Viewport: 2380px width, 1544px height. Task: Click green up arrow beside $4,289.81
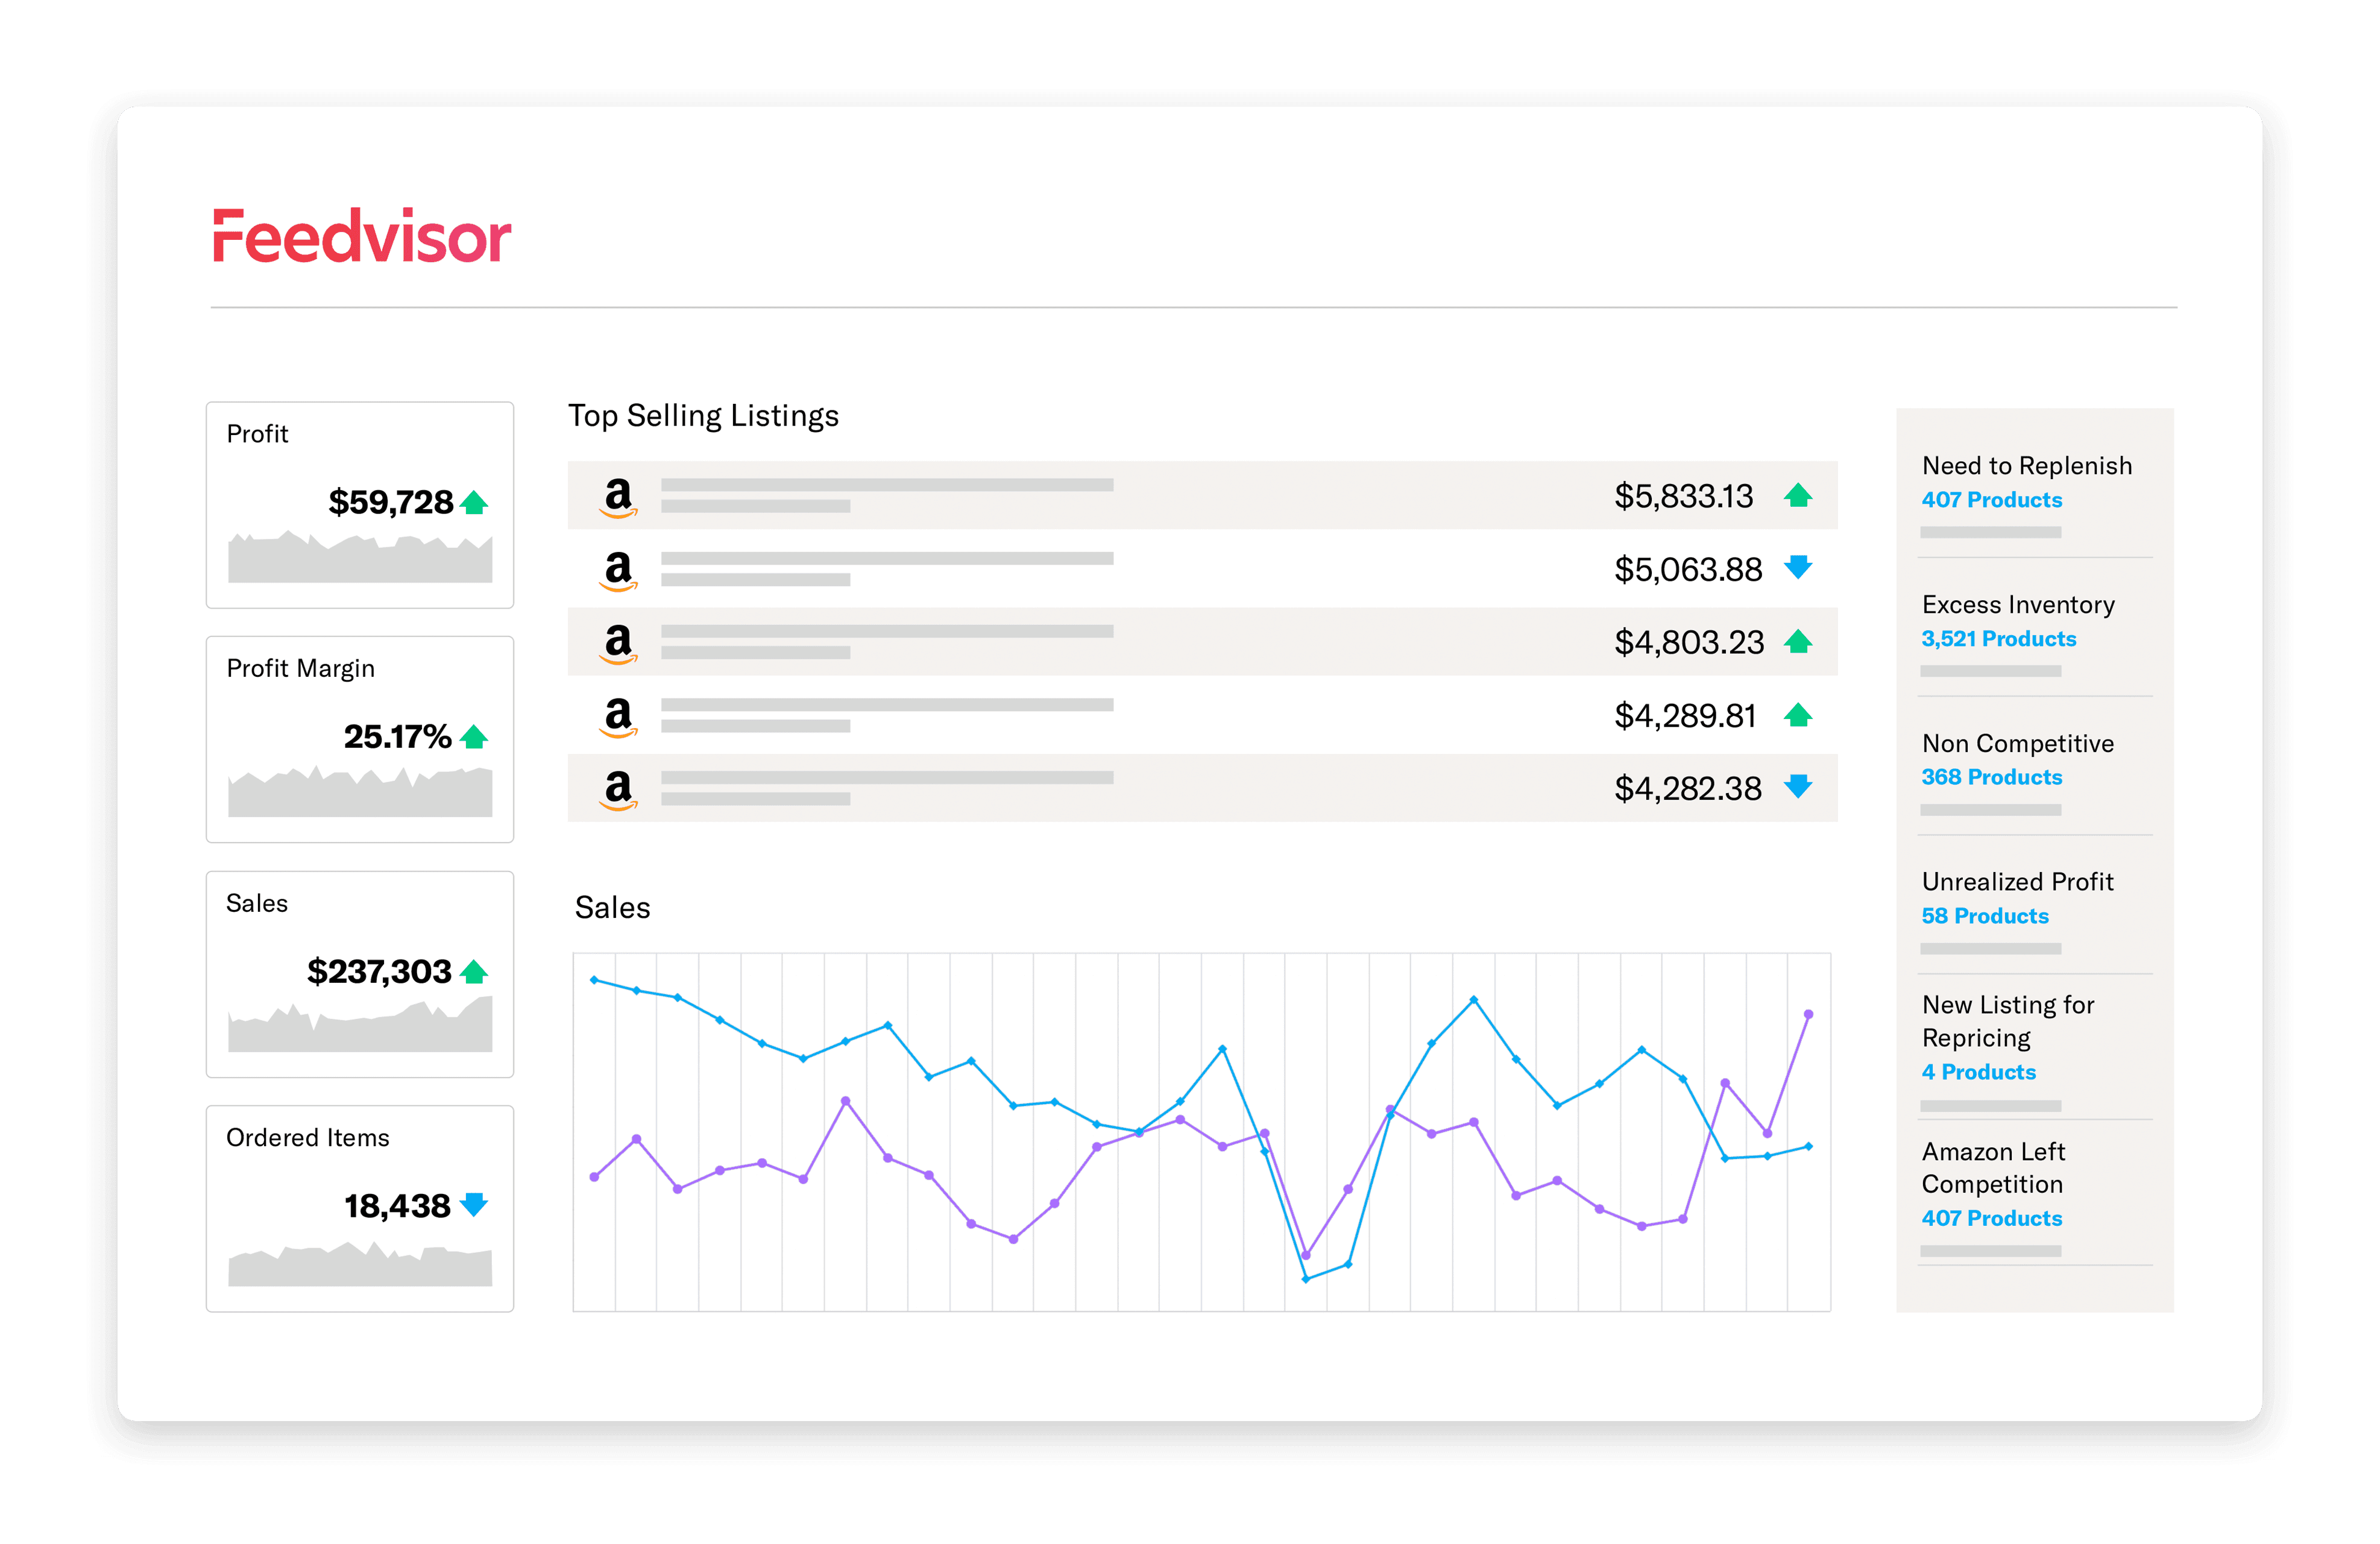point(1797,714)
